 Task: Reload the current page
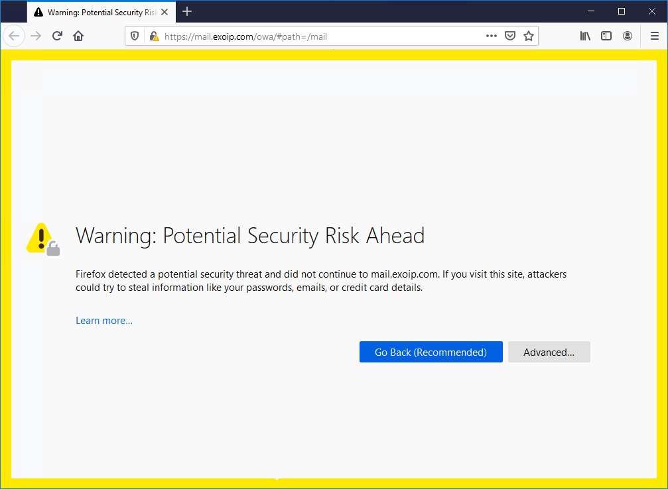pos(57,36)
